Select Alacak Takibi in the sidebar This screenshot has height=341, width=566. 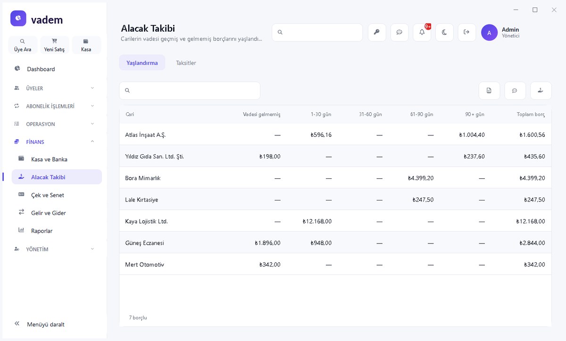pos(57,177)
